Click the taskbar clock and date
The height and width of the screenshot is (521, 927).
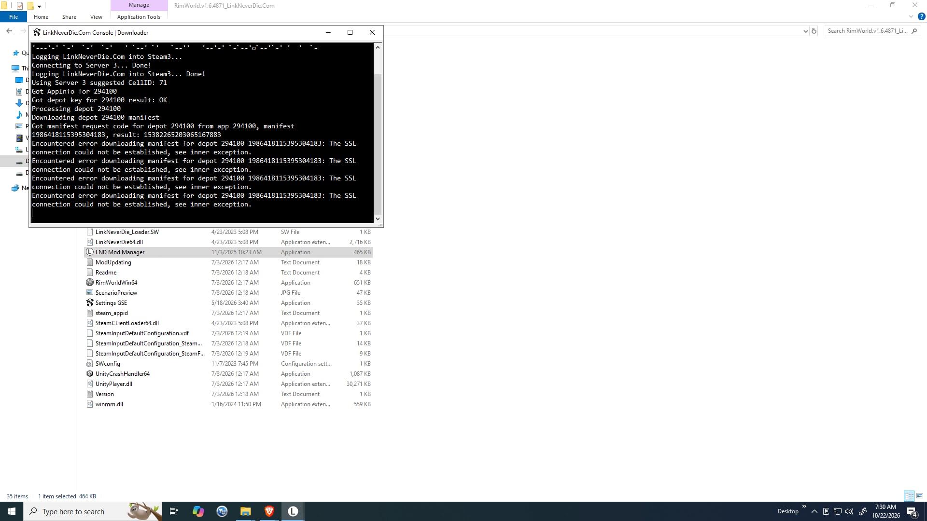point(885,511)
